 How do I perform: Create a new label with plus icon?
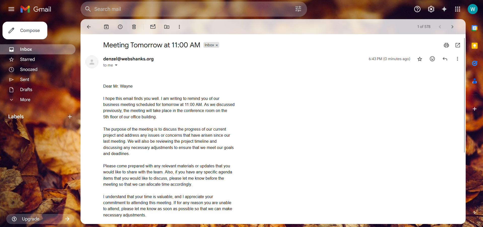pos(70,117)
